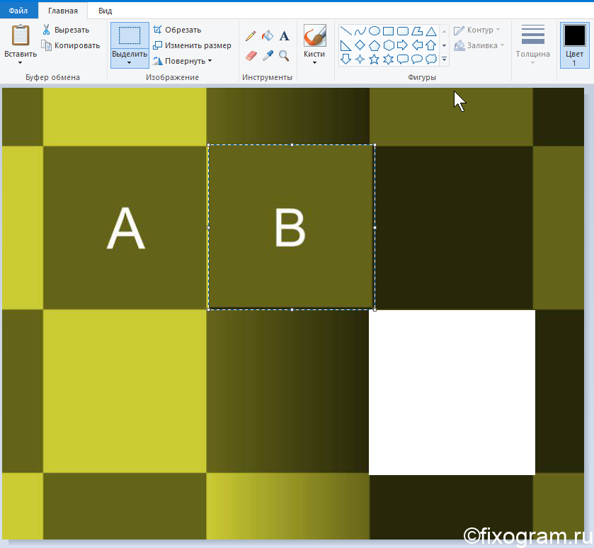Choose the Right triangle shape
This screenshot has height=548, width=594.
(x=345, y=45)
